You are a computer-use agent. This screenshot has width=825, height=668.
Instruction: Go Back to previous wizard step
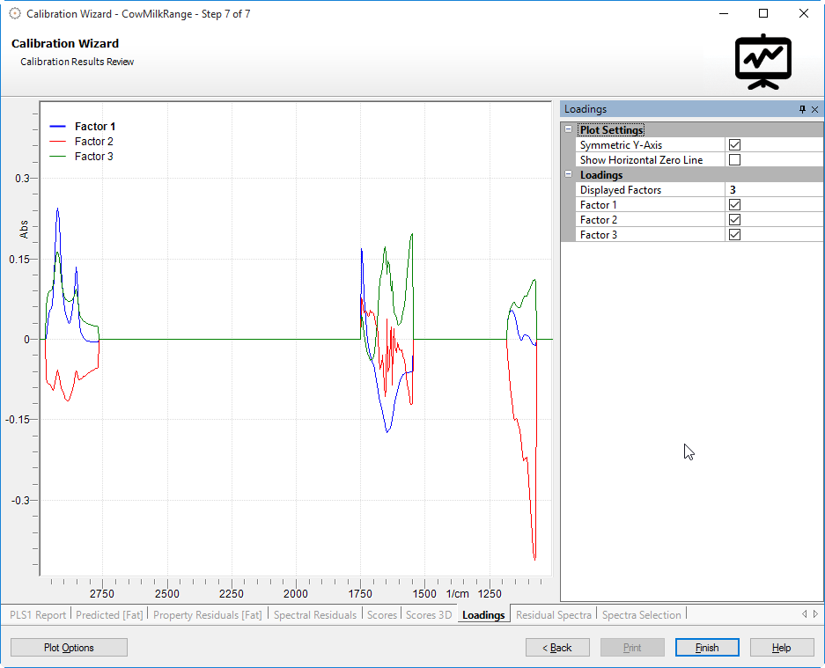[x=556, y=648]
